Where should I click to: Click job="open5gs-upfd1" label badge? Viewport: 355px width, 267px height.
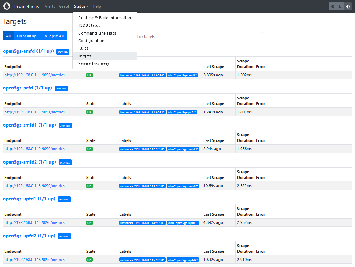(x=183, y=223)
